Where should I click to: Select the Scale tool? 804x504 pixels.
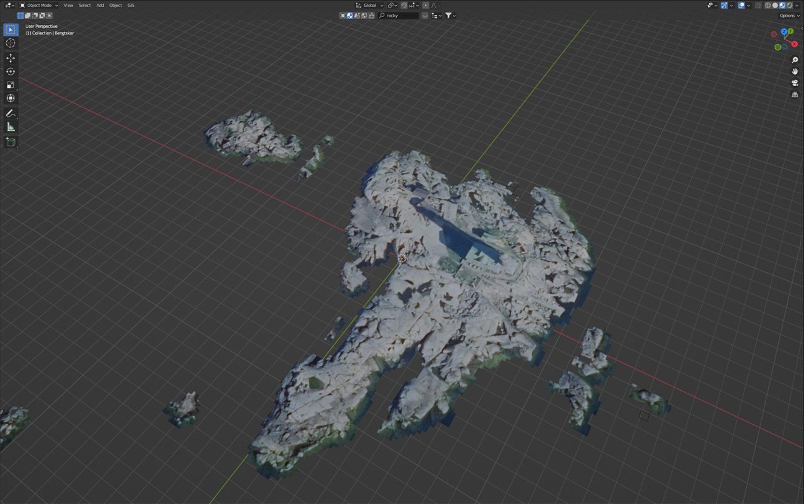click(11, 85)
